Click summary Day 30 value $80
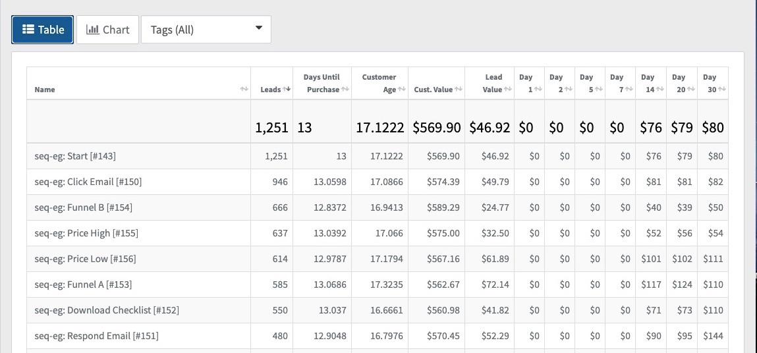 click(x=713, y=128)
